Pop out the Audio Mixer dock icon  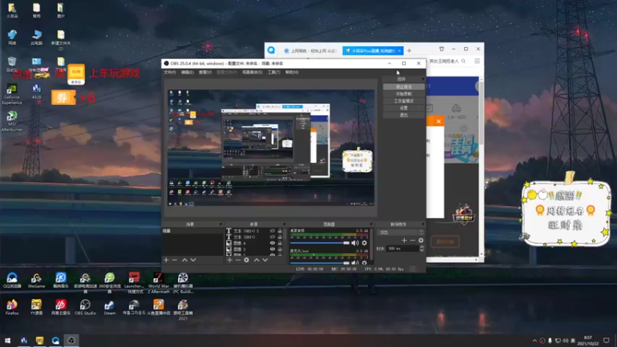point(371,224)
